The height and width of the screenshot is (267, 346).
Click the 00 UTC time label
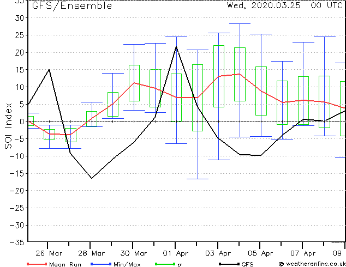(326, 5)
